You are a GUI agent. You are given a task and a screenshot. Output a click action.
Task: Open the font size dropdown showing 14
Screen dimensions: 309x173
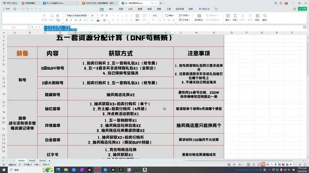[95, 16]
